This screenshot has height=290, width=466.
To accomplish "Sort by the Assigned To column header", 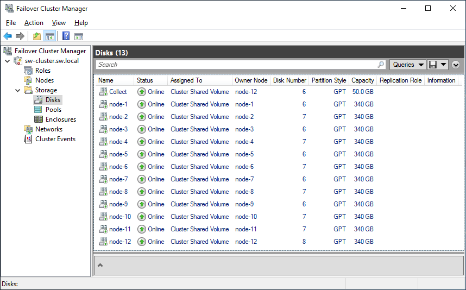I will pos(200,80).
